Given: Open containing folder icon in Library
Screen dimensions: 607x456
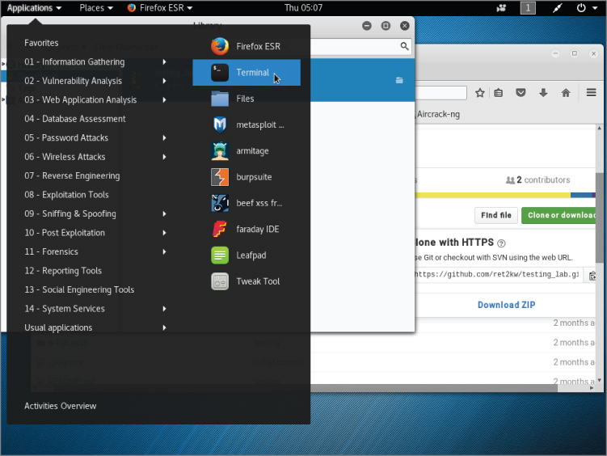Looking at the screenshot, I should (x=399, y=80).
